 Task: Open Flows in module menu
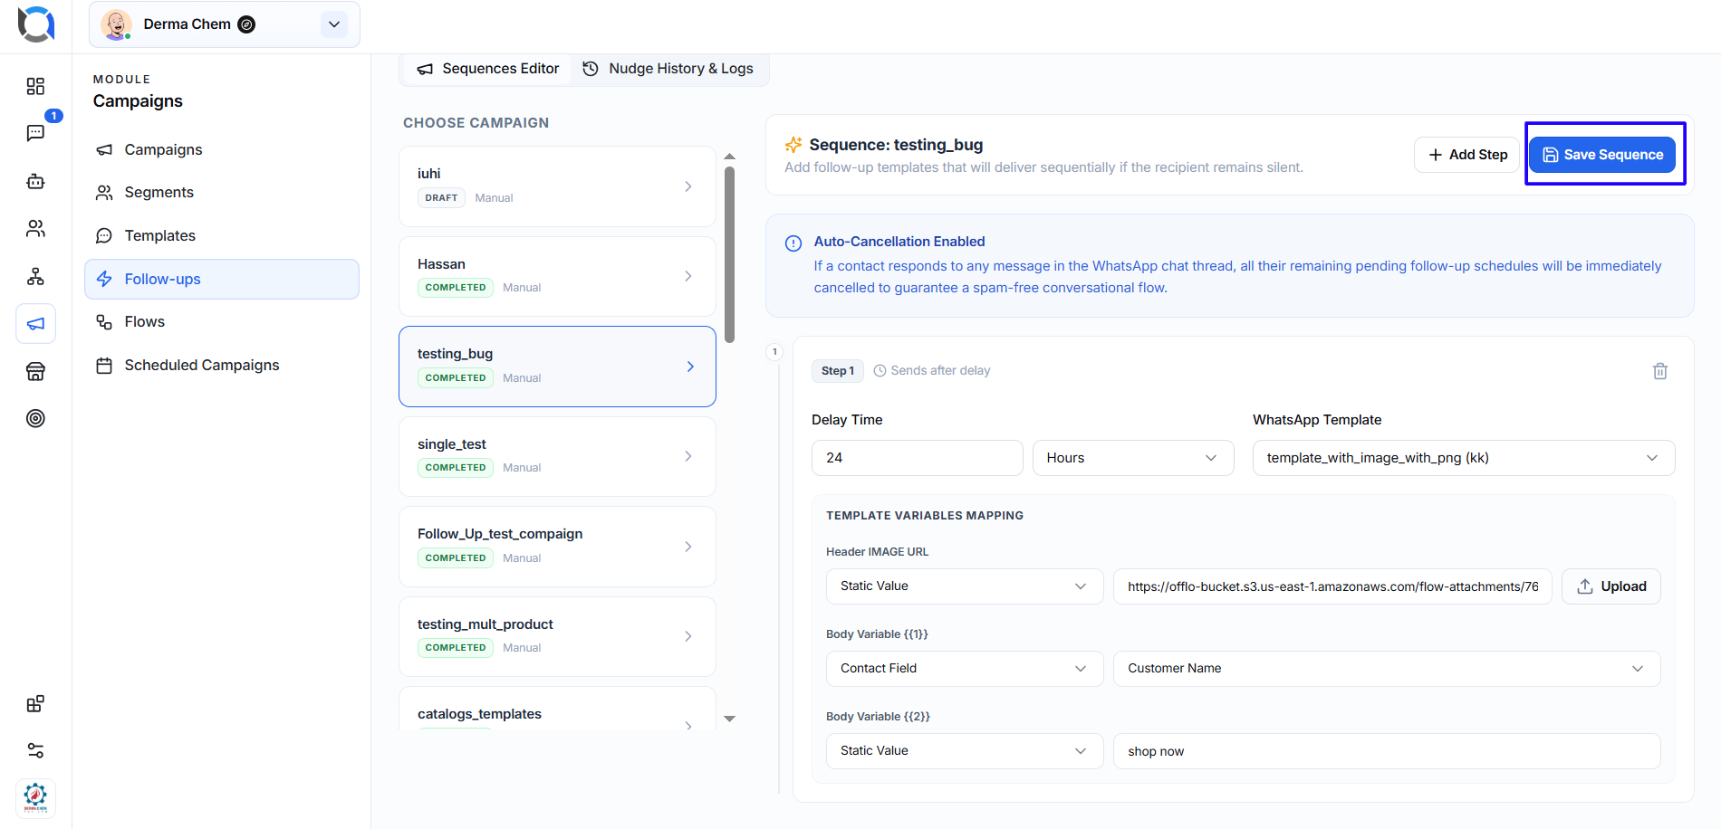pos(222,321)
